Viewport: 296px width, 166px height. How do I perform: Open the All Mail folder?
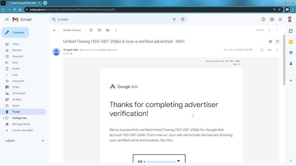point(17,100)
